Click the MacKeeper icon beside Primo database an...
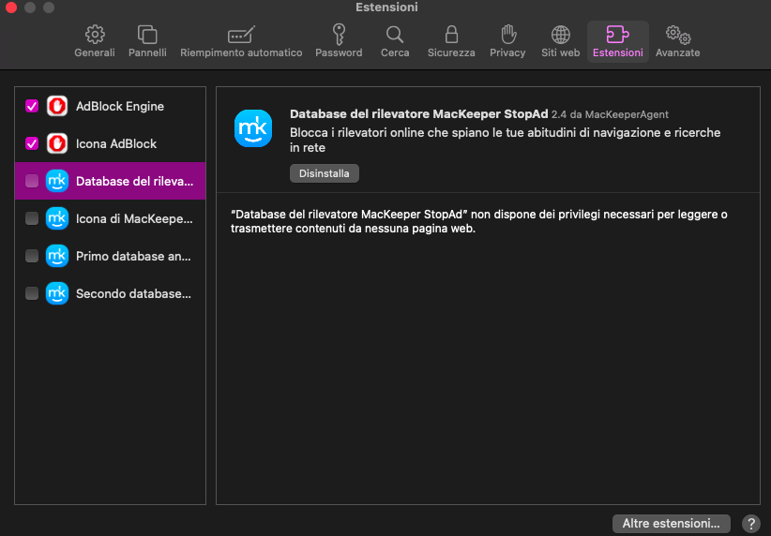The image size is (771, 536). [x=57, y=256]
